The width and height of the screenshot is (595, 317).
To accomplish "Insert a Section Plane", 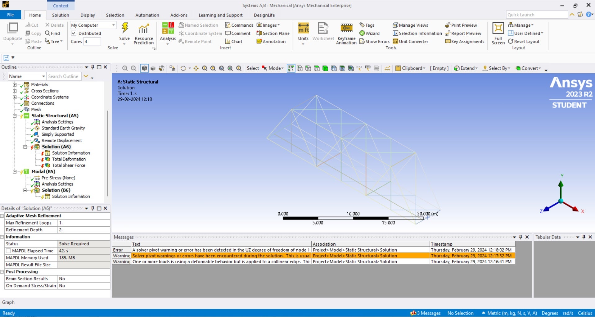I will [x=273, y=33].
